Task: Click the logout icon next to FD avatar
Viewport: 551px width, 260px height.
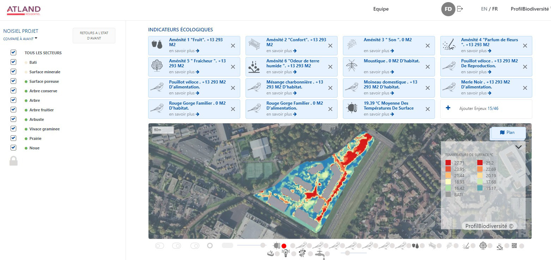Action: click(460, 9)
